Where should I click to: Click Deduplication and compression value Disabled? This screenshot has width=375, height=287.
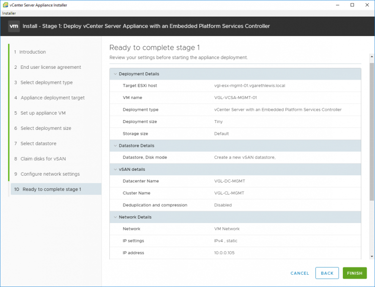(223, 205)
